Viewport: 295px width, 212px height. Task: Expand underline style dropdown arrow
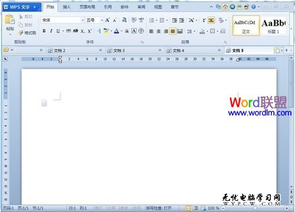click(x=63, y=31)
